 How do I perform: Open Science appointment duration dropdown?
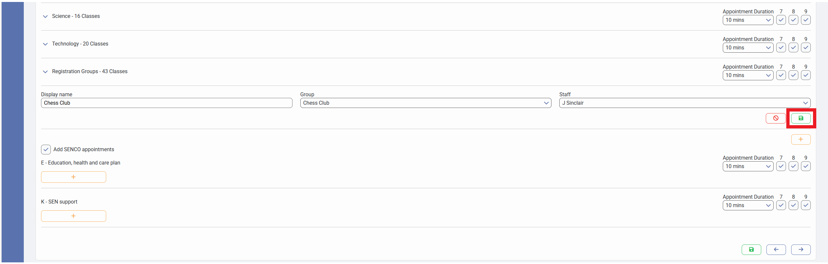pos(748,20)
